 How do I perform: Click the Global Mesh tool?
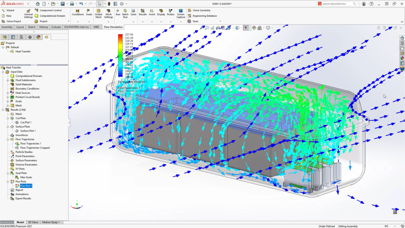click(98, 14)
